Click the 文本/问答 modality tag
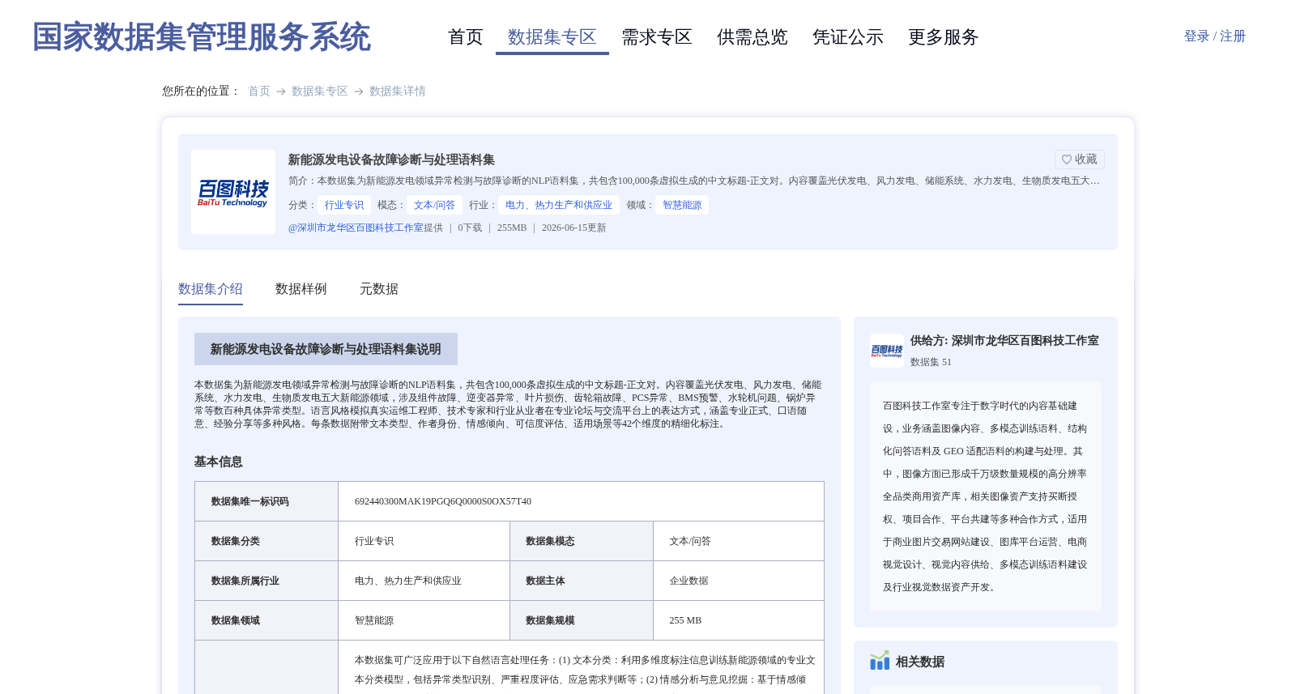This screenshot has width=1296, height=694. 435,205
